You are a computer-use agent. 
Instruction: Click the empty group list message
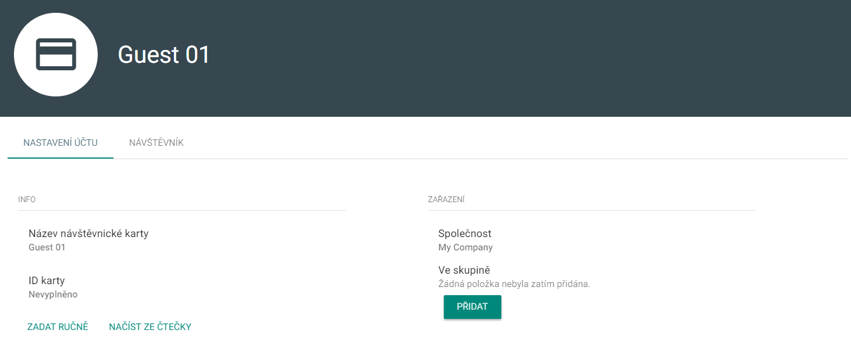514,284
